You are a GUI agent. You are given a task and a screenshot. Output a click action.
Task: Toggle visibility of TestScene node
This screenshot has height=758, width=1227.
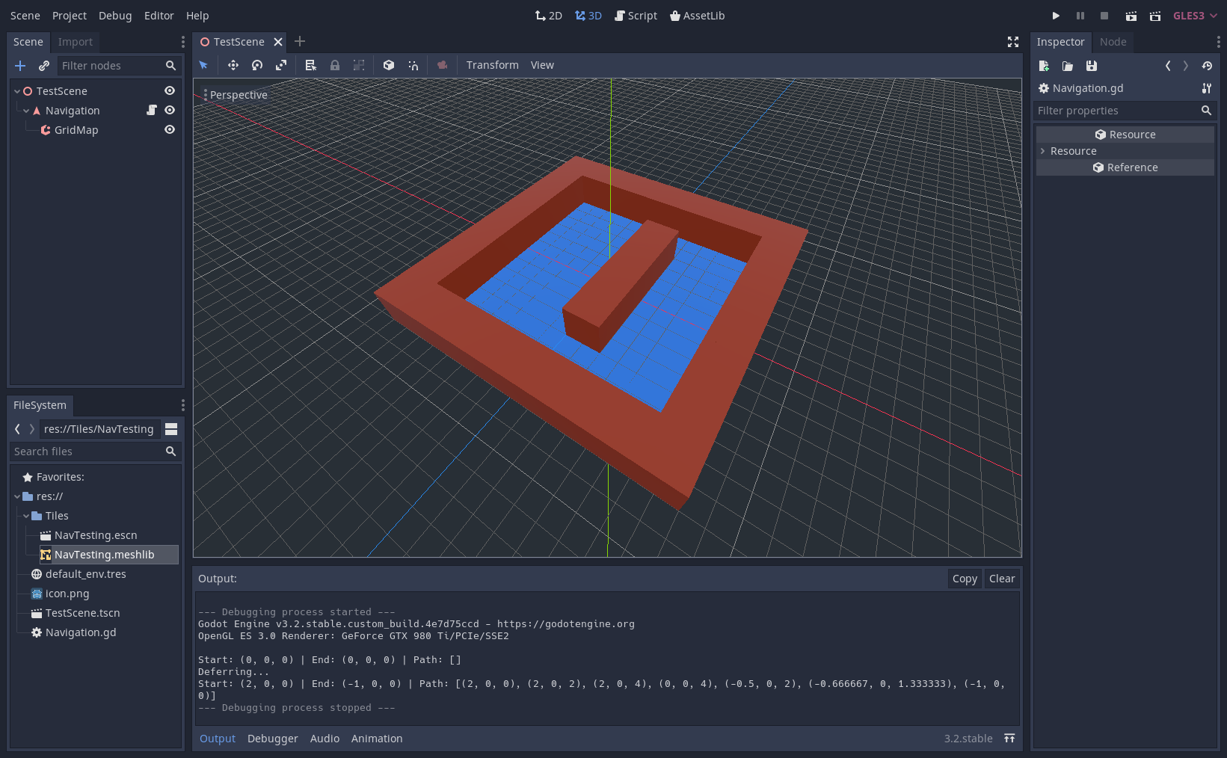[x=170, y=90]
